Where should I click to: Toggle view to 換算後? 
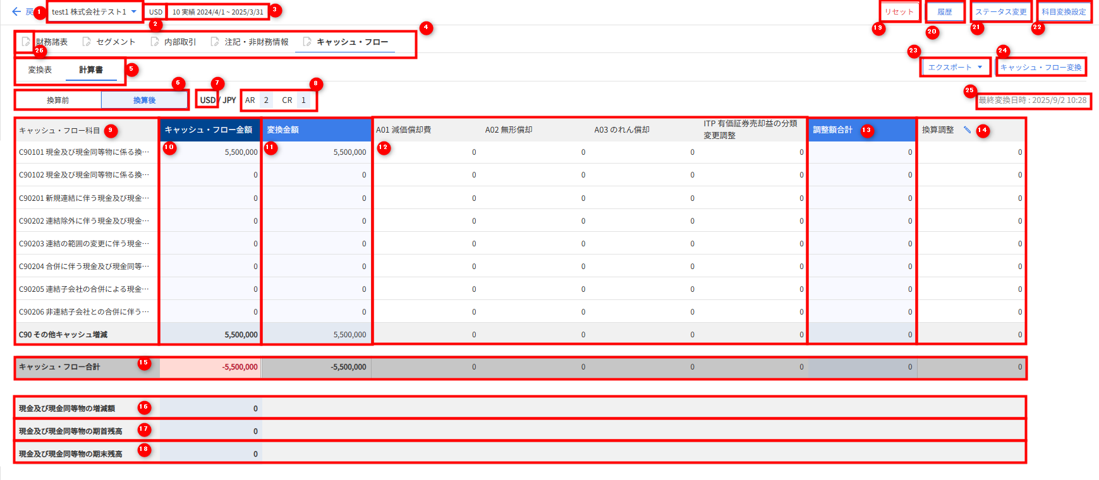click(x=144, y=100)
